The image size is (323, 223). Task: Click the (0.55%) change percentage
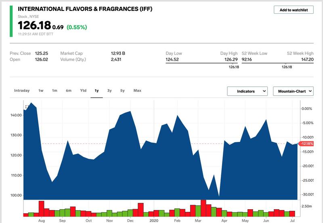[77, 27]
